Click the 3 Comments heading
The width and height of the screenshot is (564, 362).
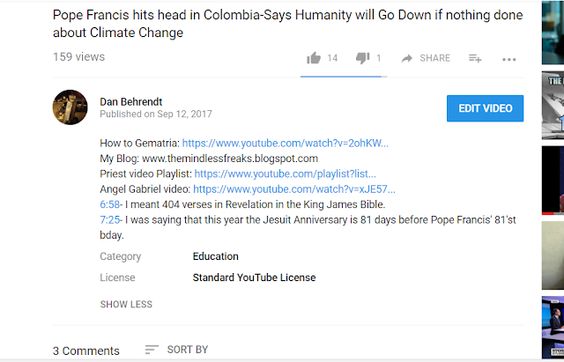click(86, 351)
